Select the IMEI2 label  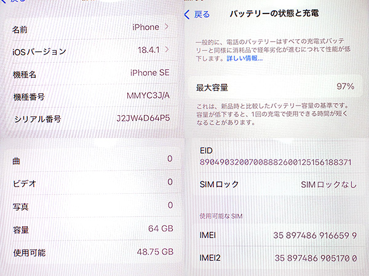210,258
